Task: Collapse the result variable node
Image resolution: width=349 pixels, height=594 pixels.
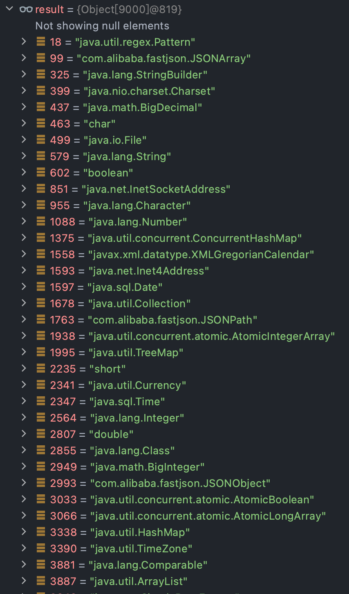Action: pyautogui.click(x=9, y=9)
